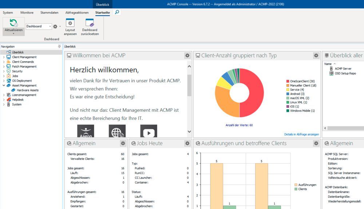Click the globe website tile
Screen dimensions: 364x209
(117, 131)
